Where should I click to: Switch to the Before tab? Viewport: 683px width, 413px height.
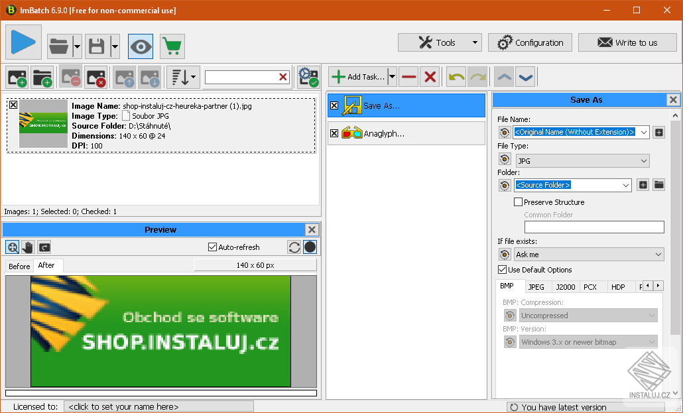[20, 266]
